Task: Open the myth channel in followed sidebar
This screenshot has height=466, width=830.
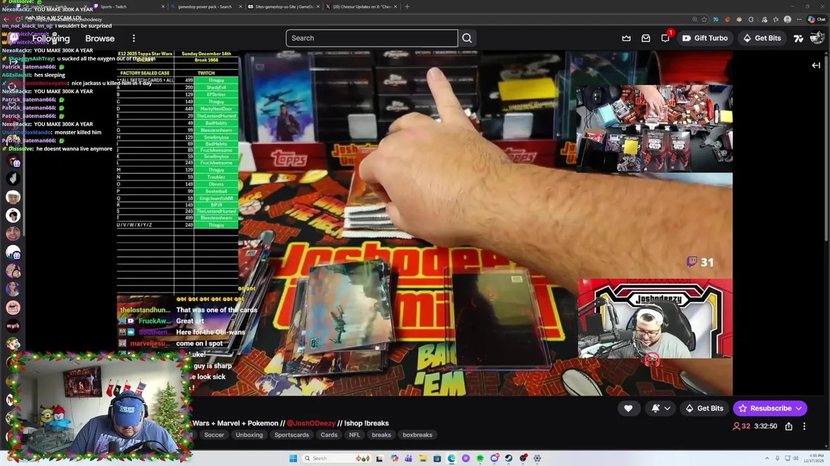Action: (13, 326)
